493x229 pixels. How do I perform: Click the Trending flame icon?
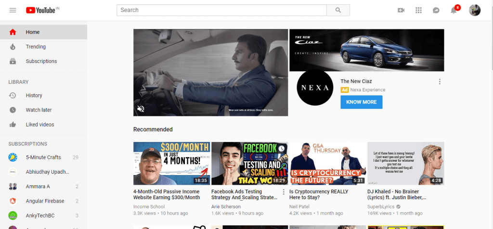pos(13,47)
